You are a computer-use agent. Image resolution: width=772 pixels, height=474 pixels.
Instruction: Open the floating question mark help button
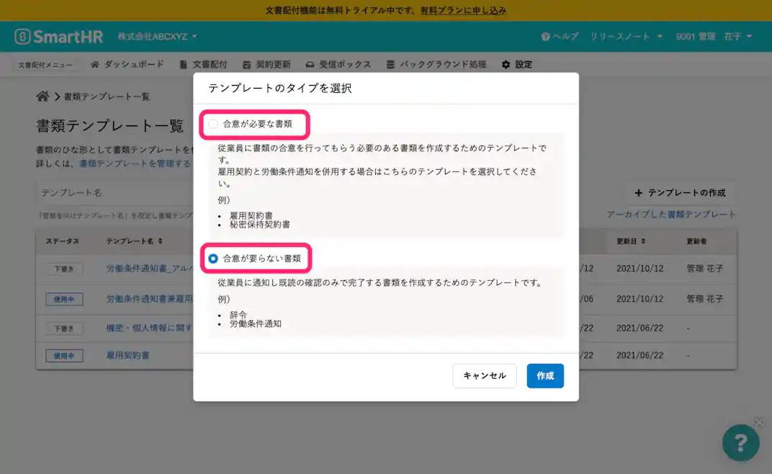tap(741, 443)
